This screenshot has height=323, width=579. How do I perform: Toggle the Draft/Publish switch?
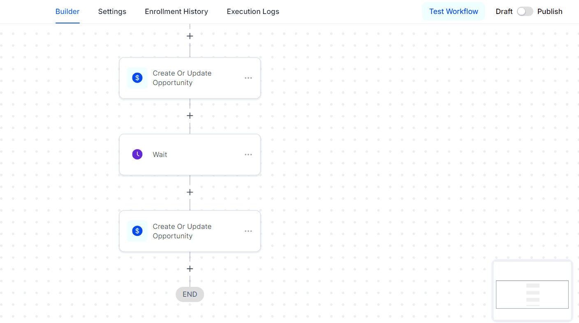point(525,12)
